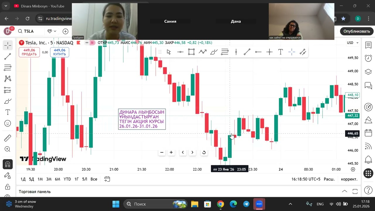
Task: Select horizontal line tool in favorites toolbar
Action: (180, 52)
